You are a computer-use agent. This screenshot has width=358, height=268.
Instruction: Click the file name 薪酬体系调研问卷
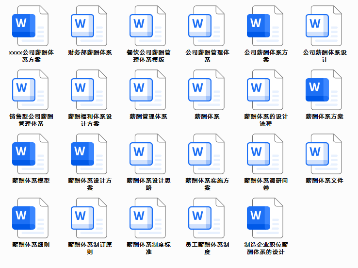tap(266, 184)
